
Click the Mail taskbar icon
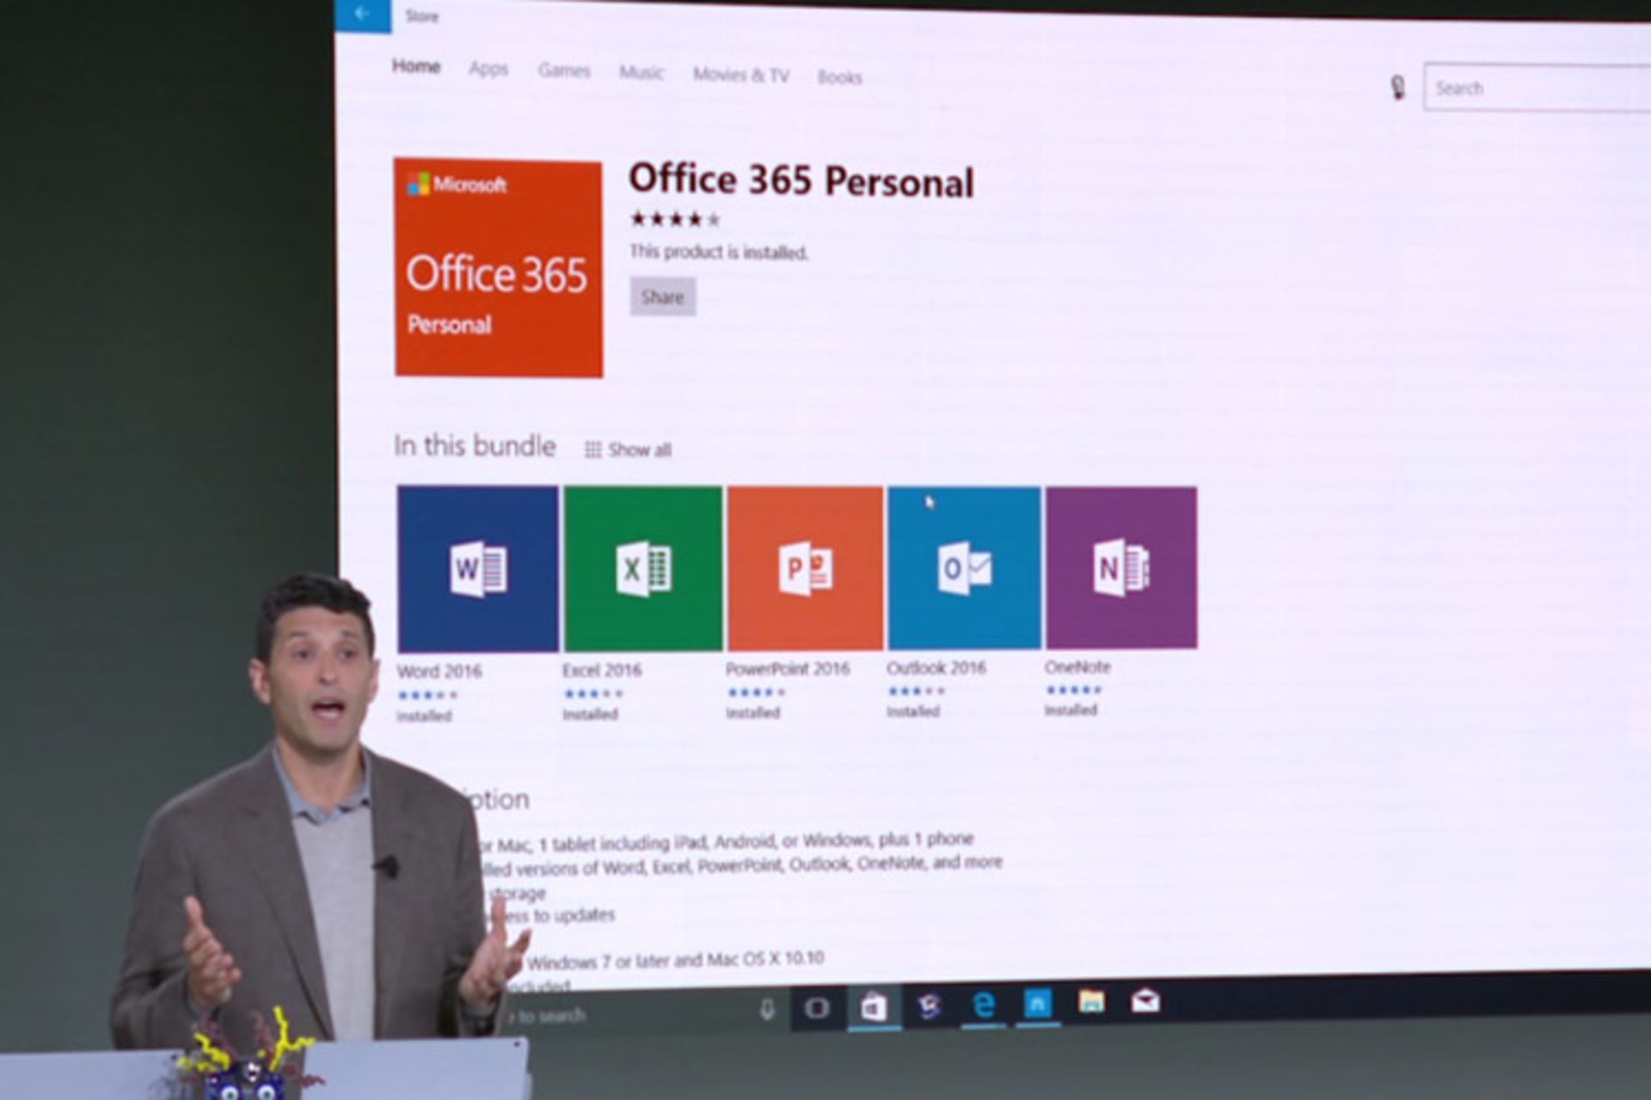pos(1145,1000)
